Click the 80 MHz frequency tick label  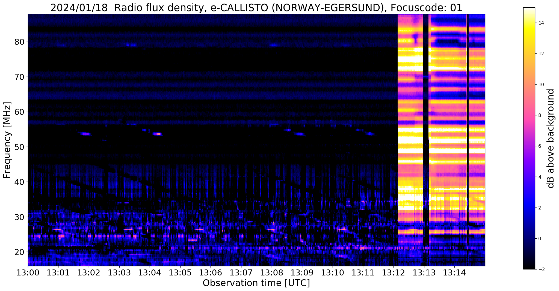[20, 42]
